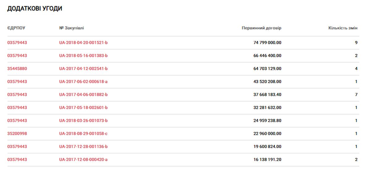Open procurement link UA-2017-04-12-002541-b
Screen dimensions: 371x171
tap(83, 69)
